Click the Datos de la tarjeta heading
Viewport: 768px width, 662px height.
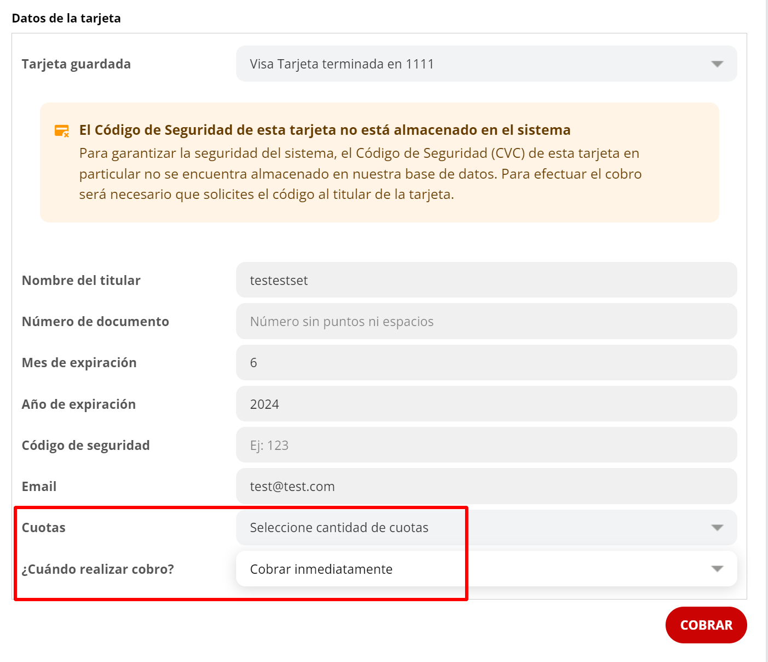point(66,18)
